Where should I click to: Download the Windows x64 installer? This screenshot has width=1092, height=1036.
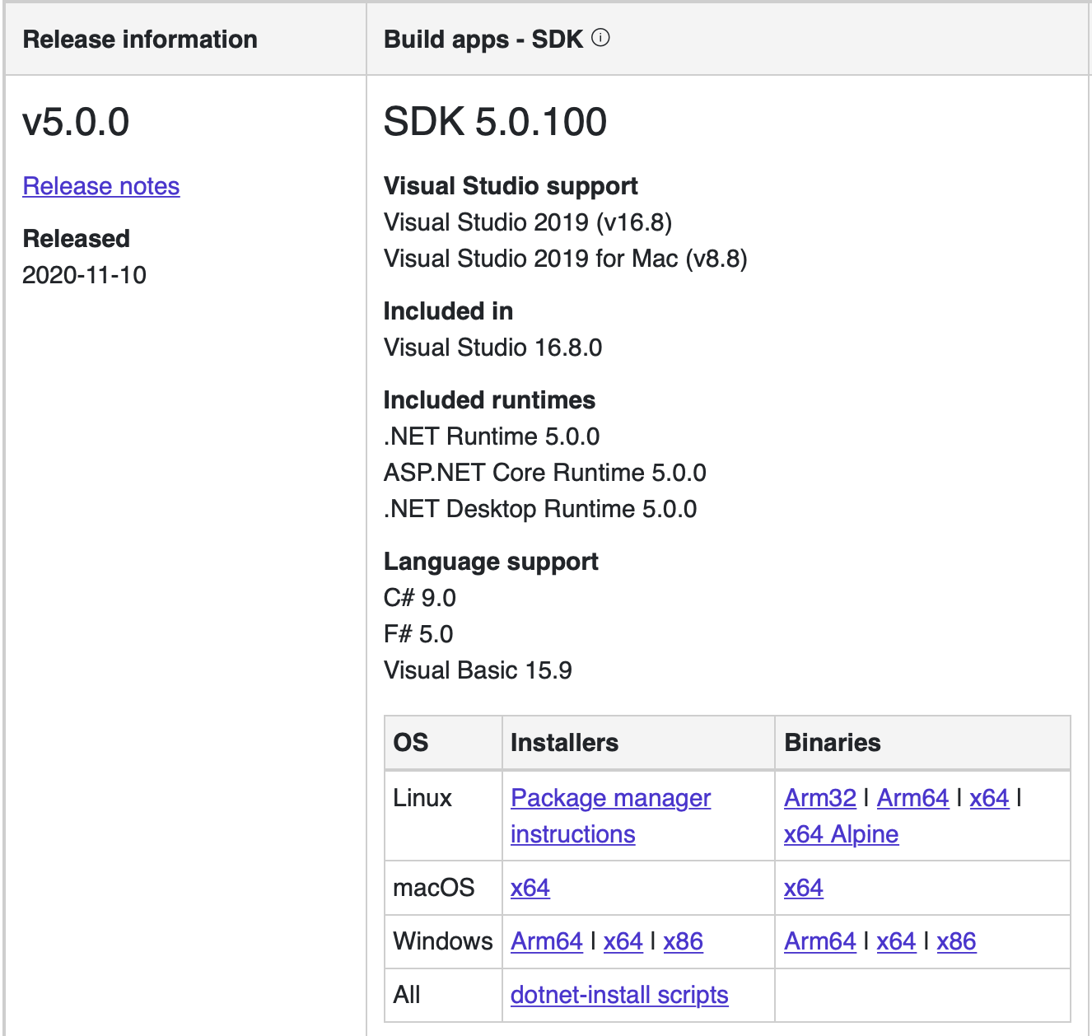pos(623,941)
